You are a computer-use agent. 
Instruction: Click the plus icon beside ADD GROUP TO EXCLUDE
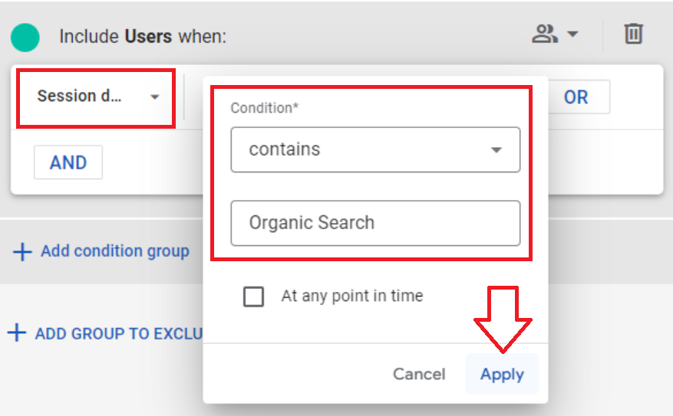tap(17, 333)
